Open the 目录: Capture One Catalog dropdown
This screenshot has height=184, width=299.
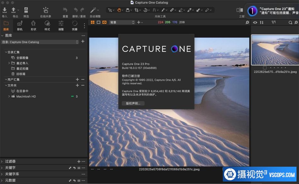[40, 42]
